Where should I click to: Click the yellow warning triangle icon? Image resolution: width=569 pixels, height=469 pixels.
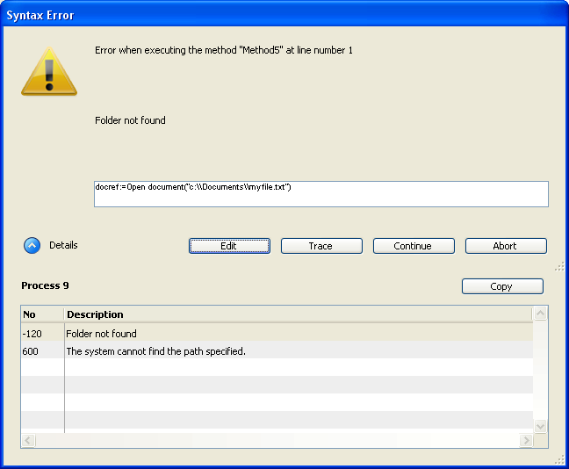[x=49, y=70]
